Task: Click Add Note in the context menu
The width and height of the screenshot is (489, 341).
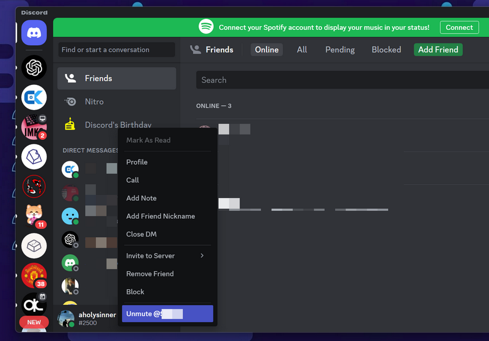Action: (x=141, y=198)
